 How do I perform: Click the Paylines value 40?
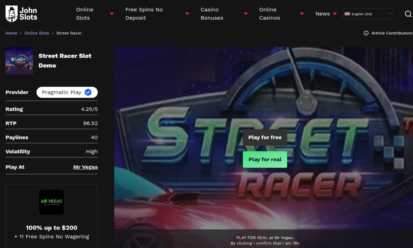pos(94,137)
